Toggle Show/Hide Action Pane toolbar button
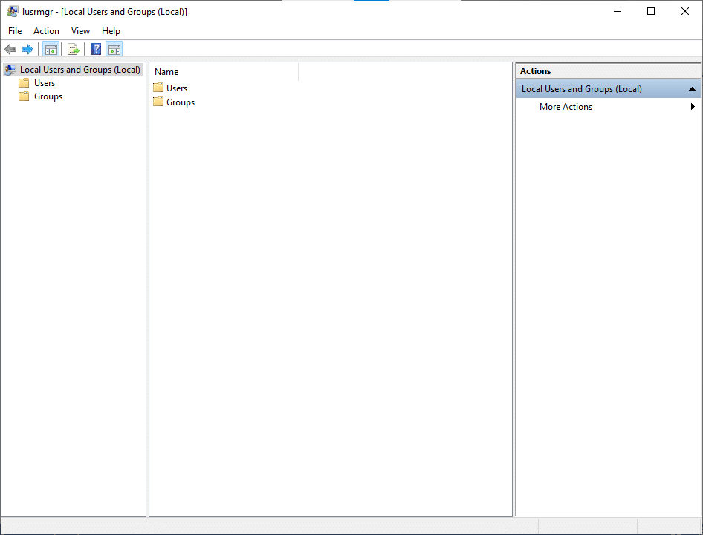The height and width of the screenshot is (535, 703). 114,50
